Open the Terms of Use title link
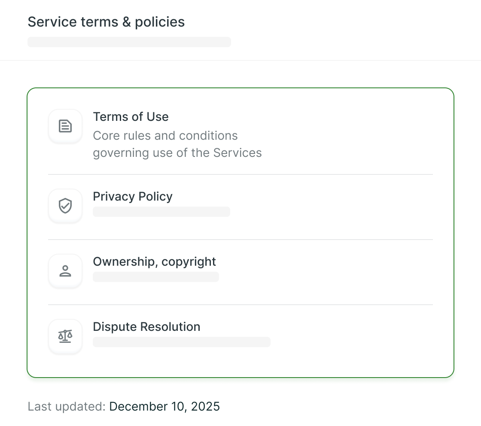This screenshot has height=426, width=481. pyautogui.click(x=131, y=117)
